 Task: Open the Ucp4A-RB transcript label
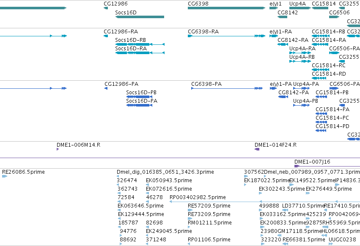[x=302, y=57]
